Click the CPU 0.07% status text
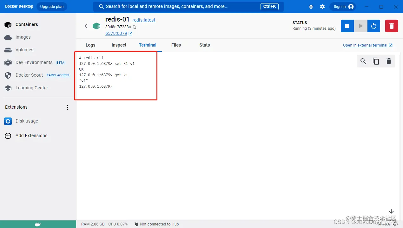Viewport: 403px width, 228px height. coord(118,224)
